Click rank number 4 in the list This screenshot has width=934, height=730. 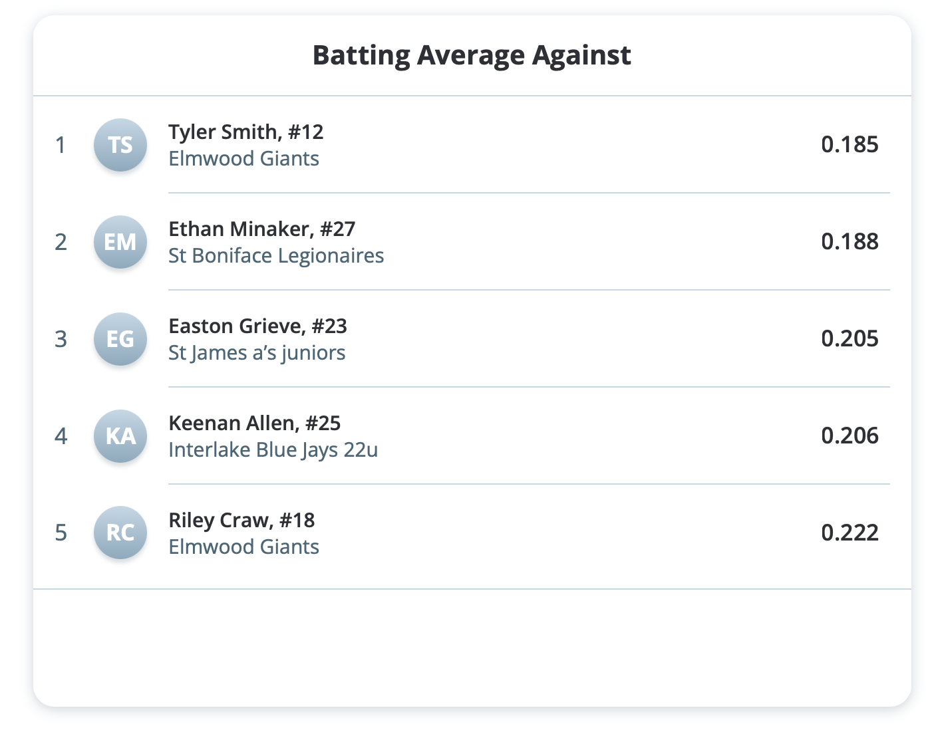point(61,436)
